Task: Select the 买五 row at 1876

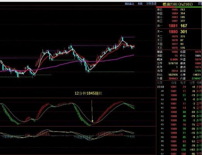Action: [179, 48]
